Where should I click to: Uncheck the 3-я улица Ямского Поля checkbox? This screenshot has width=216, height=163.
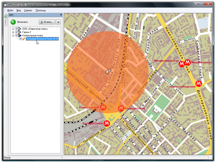click(x=20, y=39)
